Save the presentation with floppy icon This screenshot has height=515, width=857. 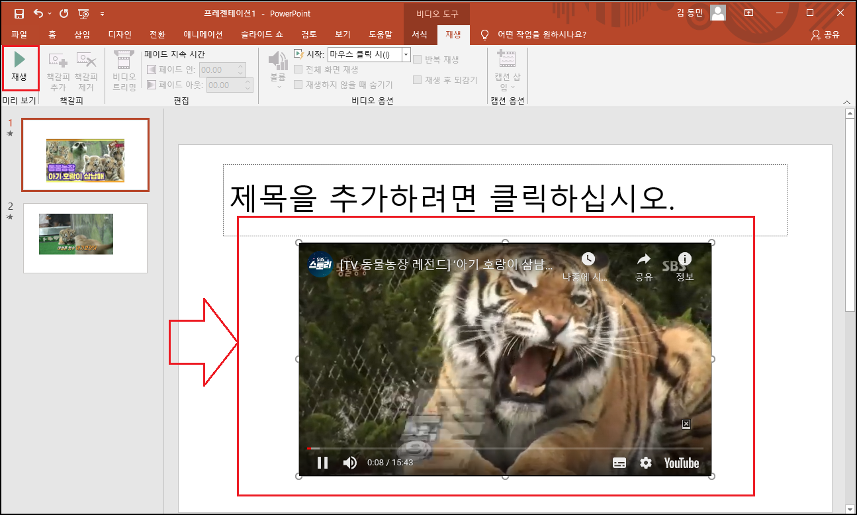coord(19,13)
